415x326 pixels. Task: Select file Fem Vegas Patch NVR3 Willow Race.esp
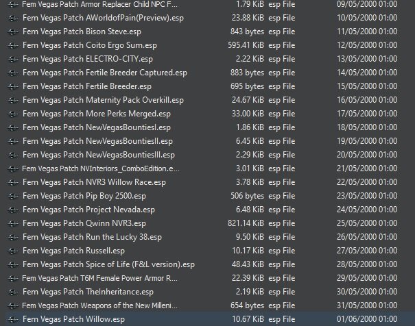(x=94, y=183)
